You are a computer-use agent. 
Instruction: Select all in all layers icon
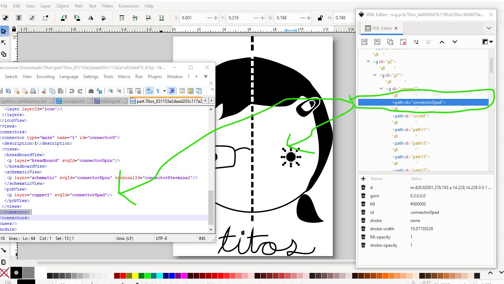coord(19,18)
